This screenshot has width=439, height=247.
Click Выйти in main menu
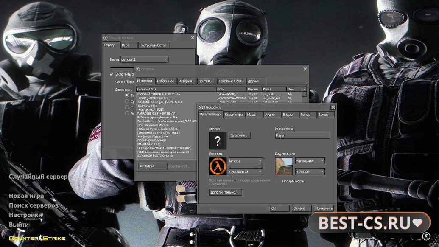(x=19, y=225)
